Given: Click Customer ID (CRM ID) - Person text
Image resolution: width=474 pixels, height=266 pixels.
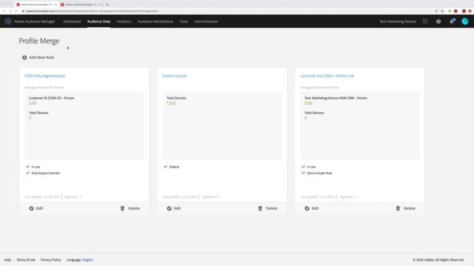Looking at the screenshot, I should [x=52, y=98].
